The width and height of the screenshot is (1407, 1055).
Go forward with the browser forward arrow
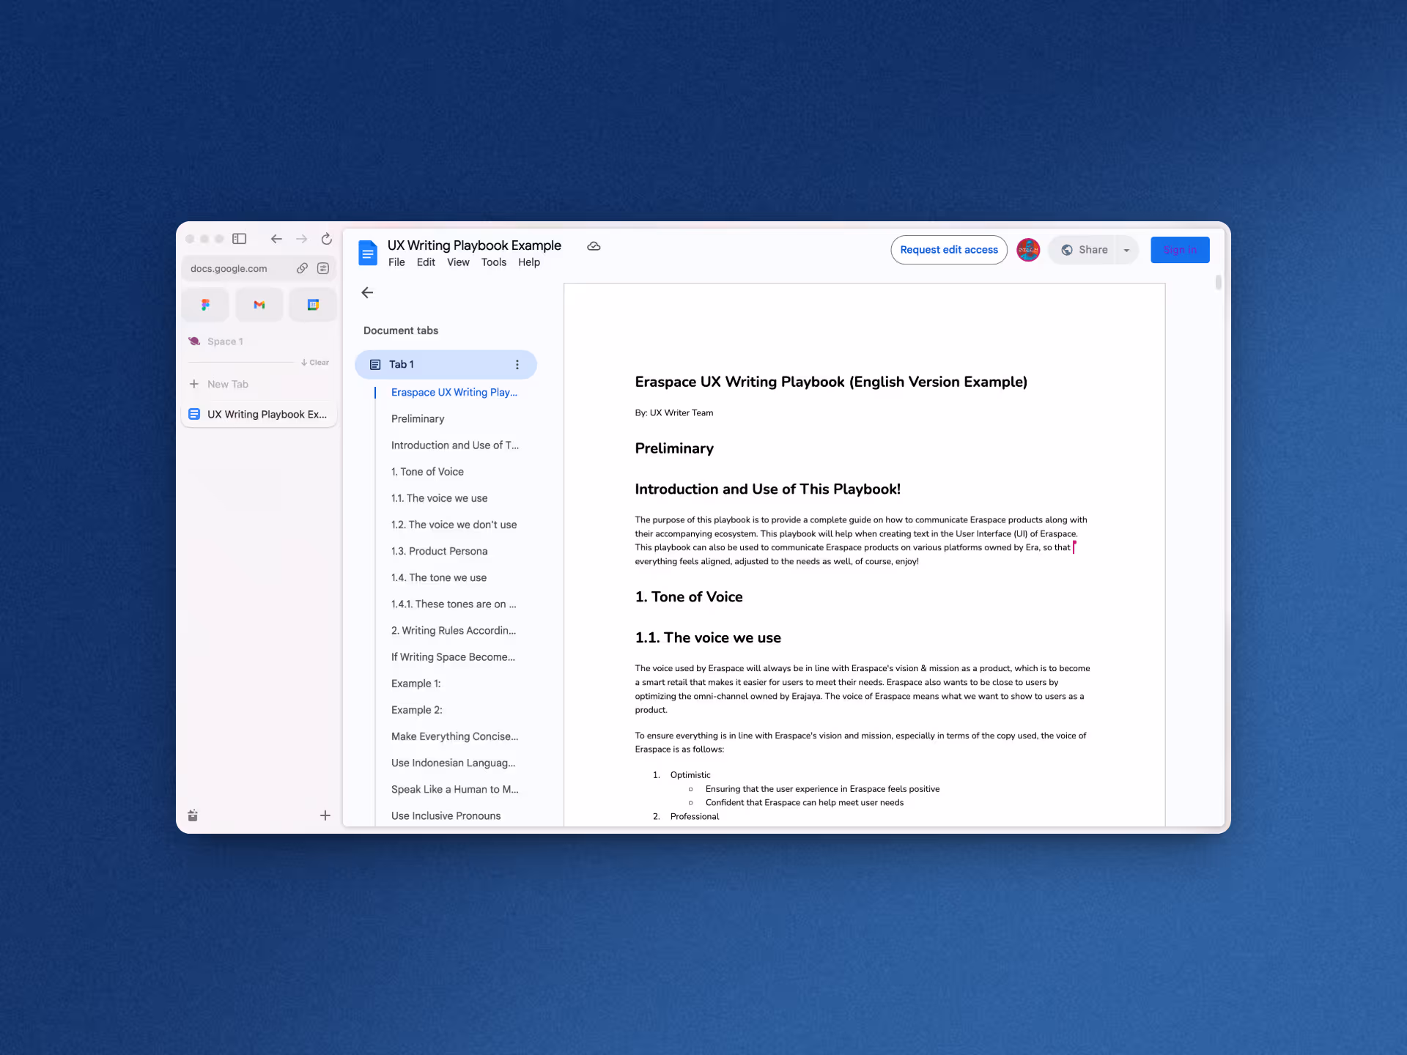point(302,239)
